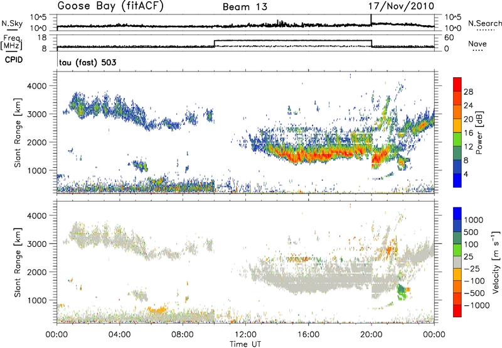Pick the red top segment of the Power colorbar
This screenshot has height=348, width=502.
(457, 85)
